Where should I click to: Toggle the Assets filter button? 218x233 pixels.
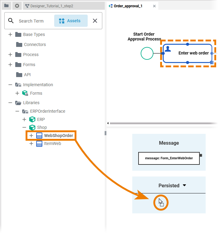(x=71, y=21)
